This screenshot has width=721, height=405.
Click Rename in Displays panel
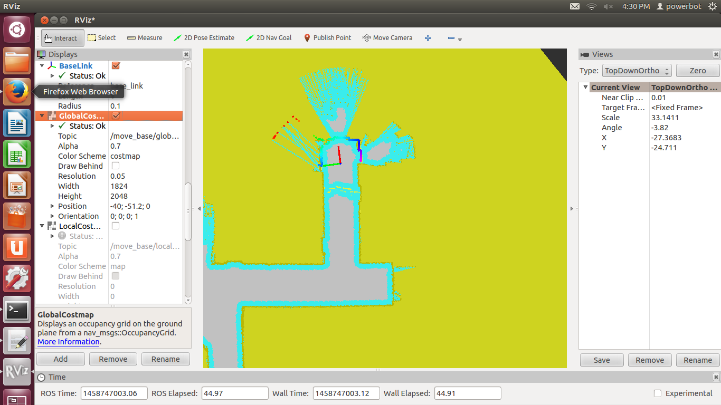coord(166,359)
